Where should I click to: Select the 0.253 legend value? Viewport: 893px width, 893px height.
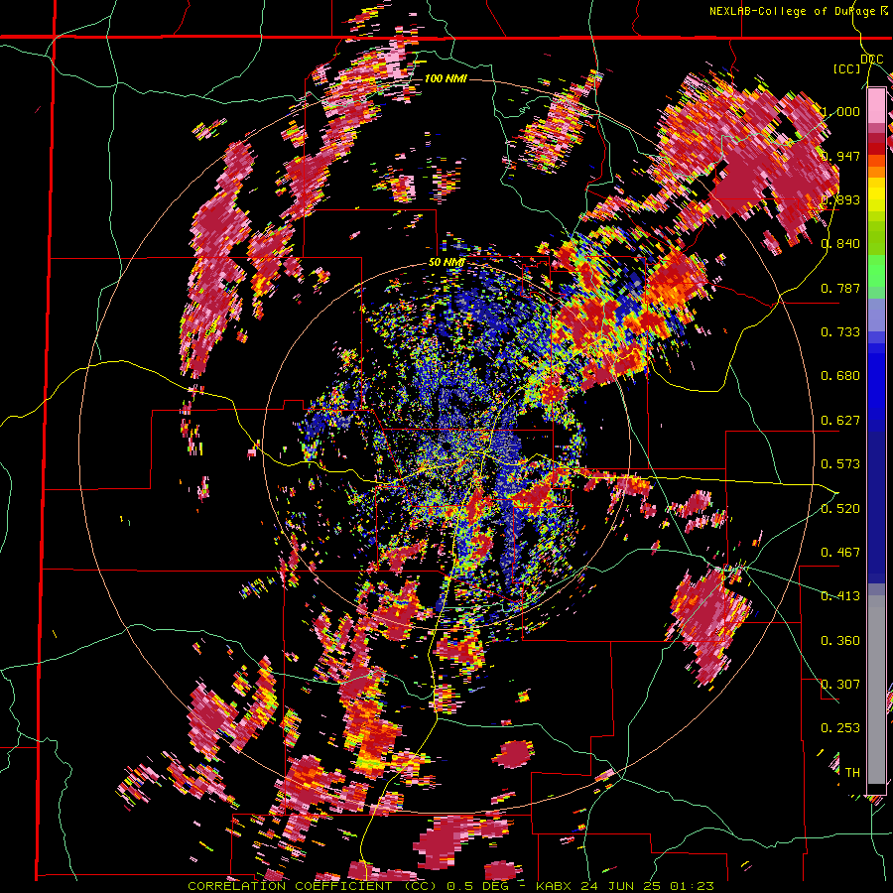[x=840, y=728]
